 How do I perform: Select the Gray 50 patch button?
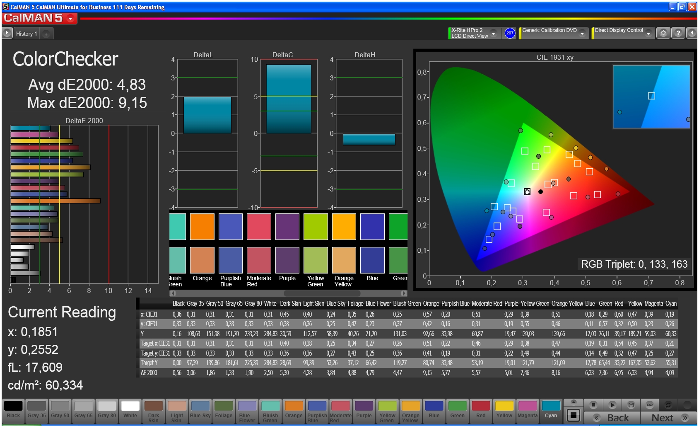[x=60, y=411]
